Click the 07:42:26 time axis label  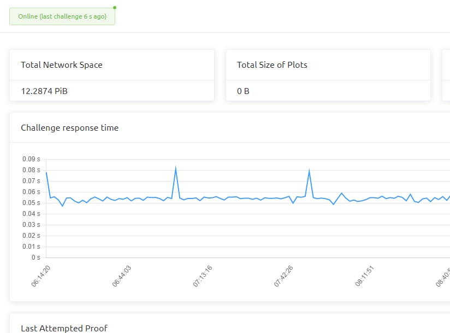tap(283, 276)
